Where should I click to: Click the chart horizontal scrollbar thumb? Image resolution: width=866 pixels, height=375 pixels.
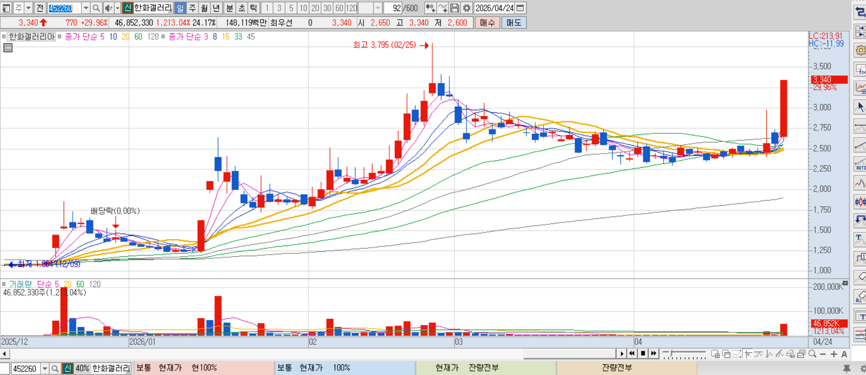(570, 354)
